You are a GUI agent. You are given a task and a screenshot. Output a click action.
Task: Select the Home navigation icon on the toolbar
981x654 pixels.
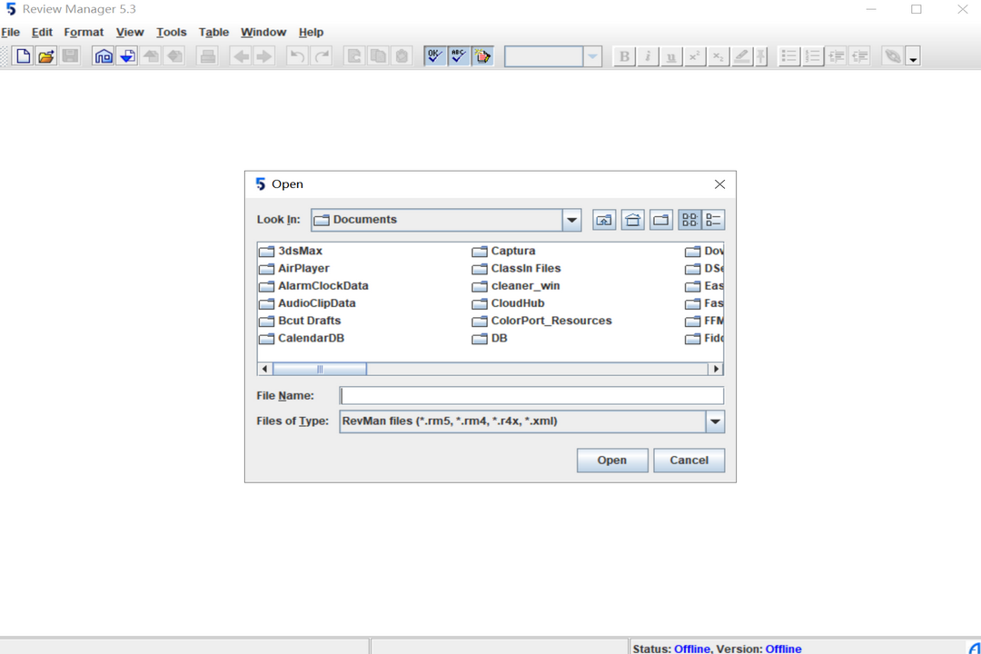(x=103, y=55)
